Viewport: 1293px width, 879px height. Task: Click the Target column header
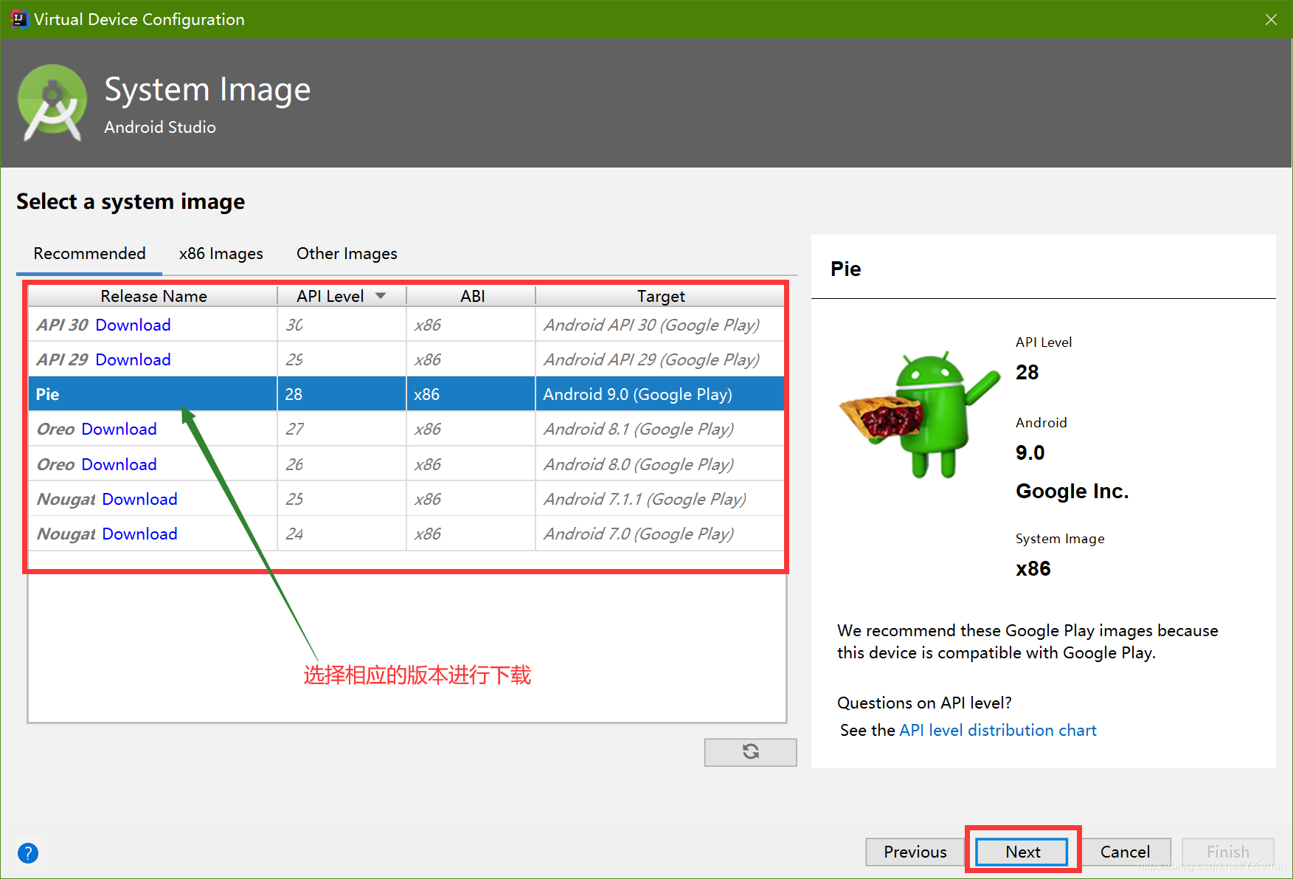coord(661,296)
